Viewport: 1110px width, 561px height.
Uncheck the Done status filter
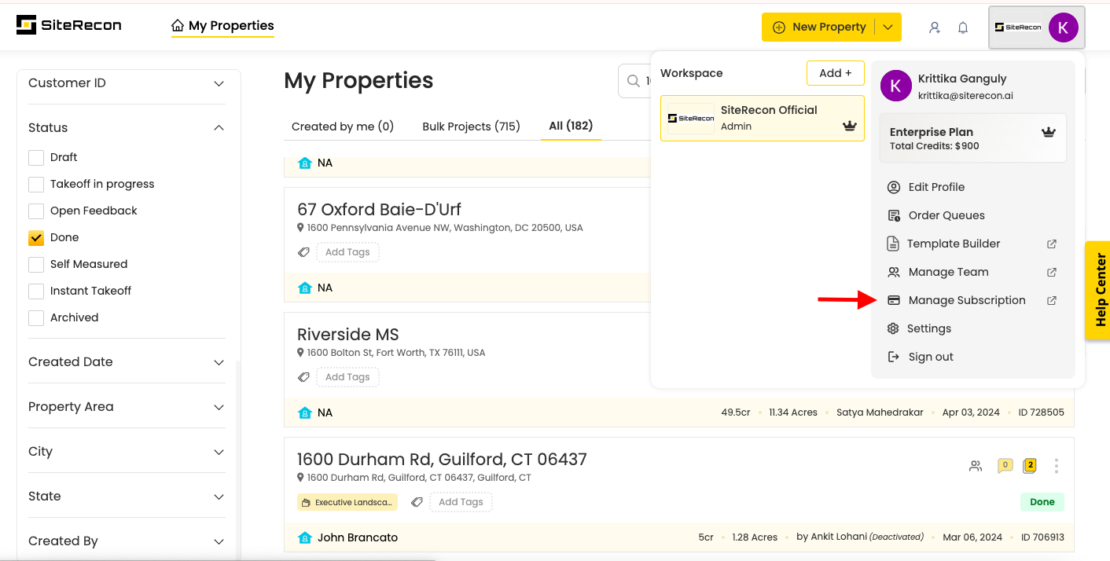pyautogui.click(x=36, y=237)
